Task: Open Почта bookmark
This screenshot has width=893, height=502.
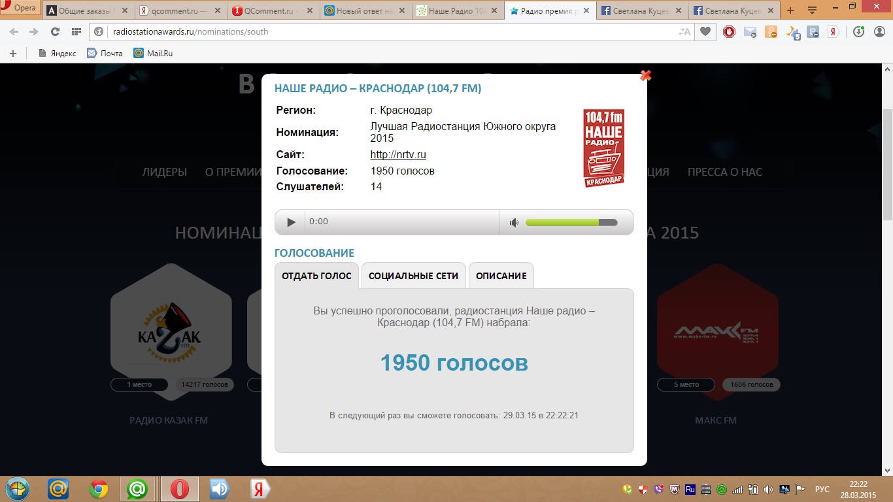Action: point(105,54)
